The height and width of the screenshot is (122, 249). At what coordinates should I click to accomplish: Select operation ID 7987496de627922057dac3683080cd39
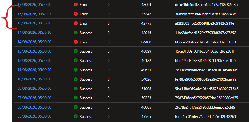coord(206,98)
